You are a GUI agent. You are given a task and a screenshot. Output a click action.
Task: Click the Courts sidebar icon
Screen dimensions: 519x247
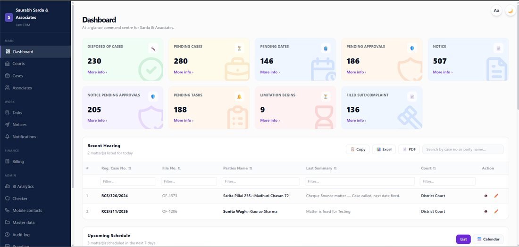(x=7, y=64)
